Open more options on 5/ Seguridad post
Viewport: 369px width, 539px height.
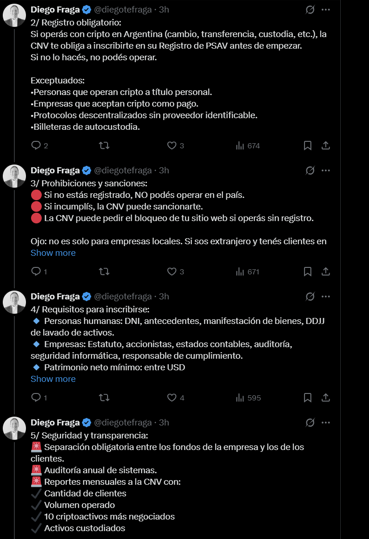coord(326,422)
